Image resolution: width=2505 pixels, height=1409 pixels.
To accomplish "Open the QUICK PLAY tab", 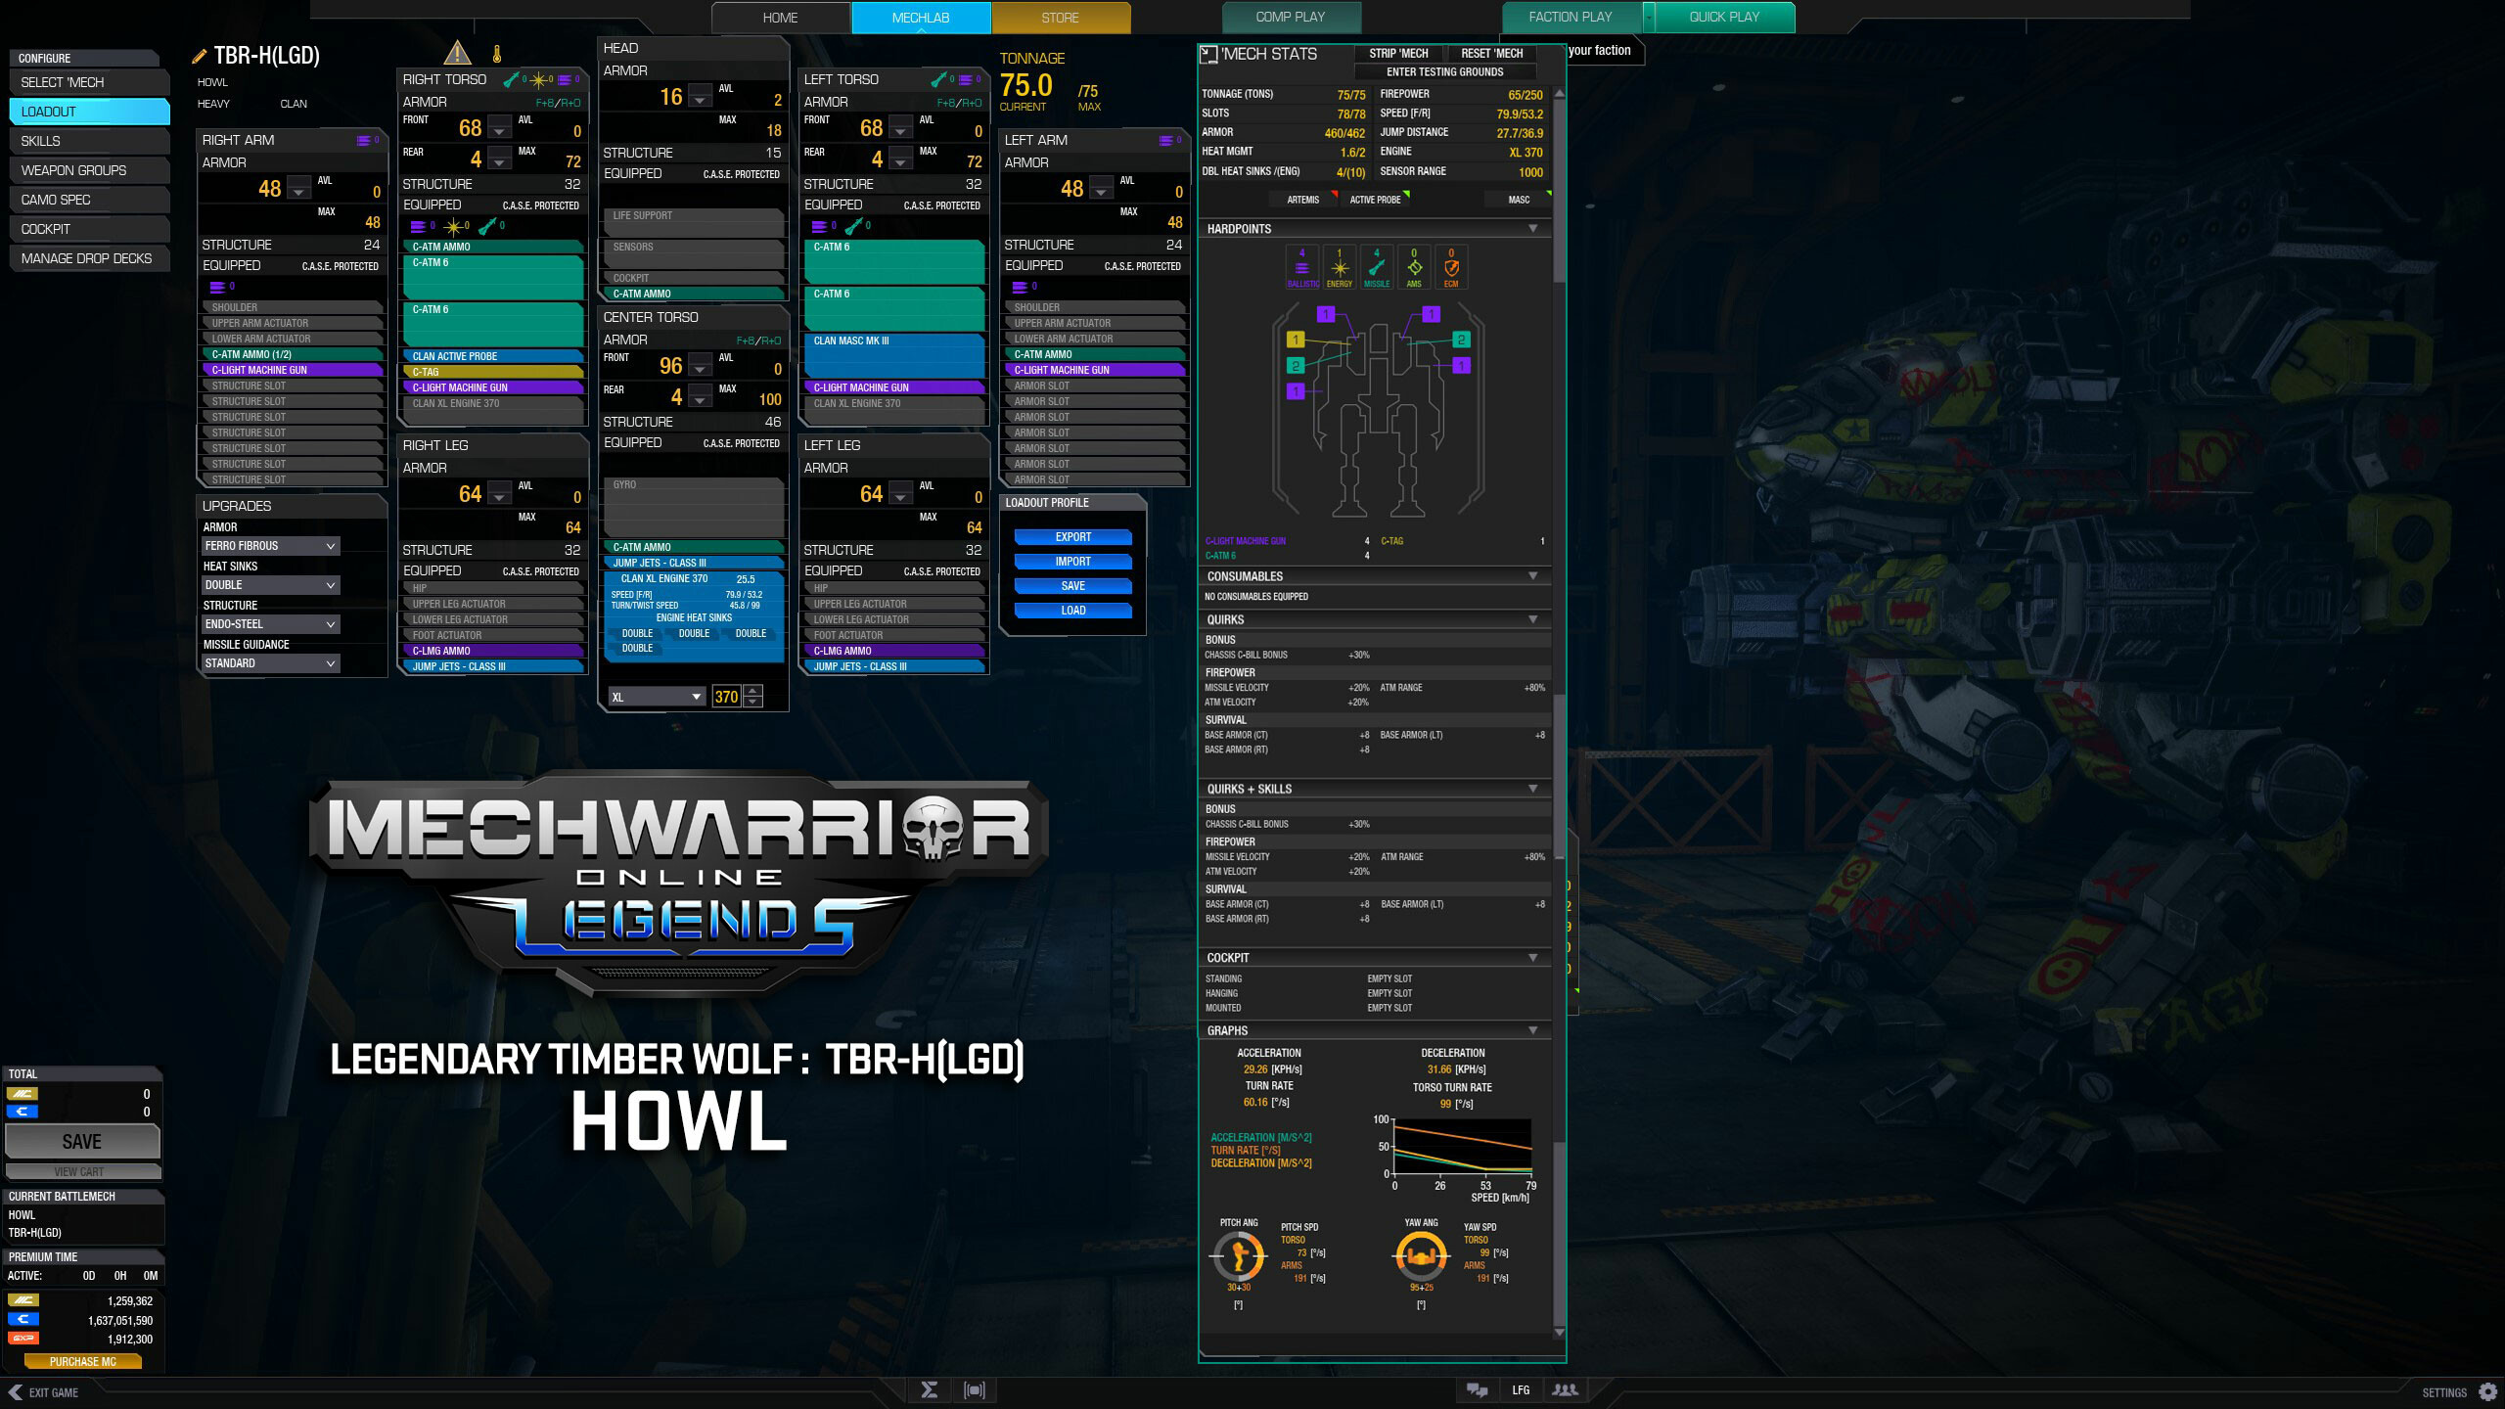I will point(1723,17).
